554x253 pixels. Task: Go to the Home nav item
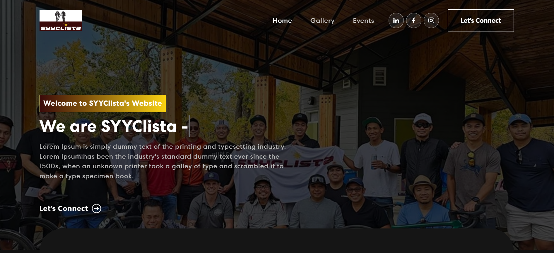tap(282, 20)
